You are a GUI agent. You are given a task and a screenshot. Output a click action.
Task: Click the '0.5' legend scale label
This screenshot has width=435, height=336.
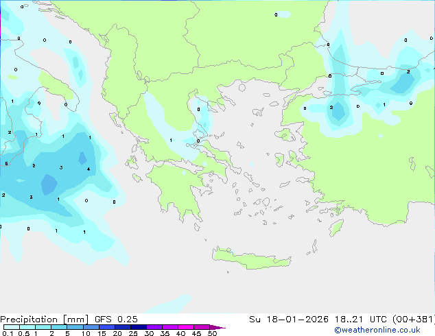(x=23, y=333)
